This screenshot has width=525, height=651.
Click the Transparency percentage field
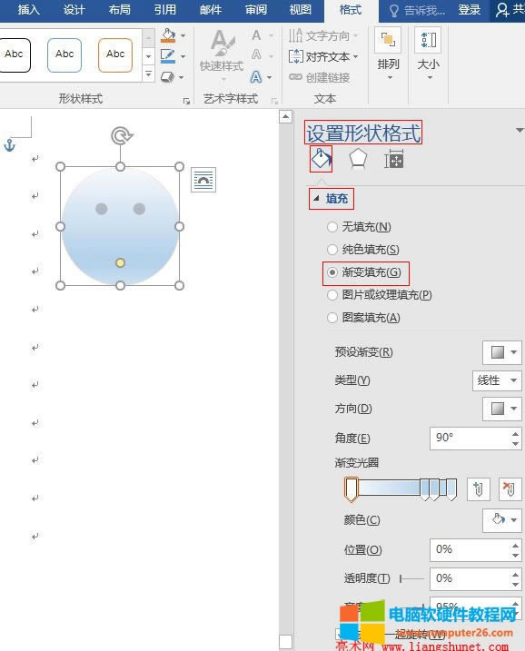[x=470, y=578]
